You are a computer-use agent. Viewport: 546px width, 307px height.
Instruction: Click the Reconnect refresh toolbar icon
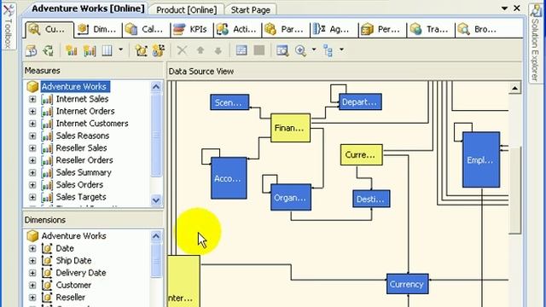(x=49, y=50)
